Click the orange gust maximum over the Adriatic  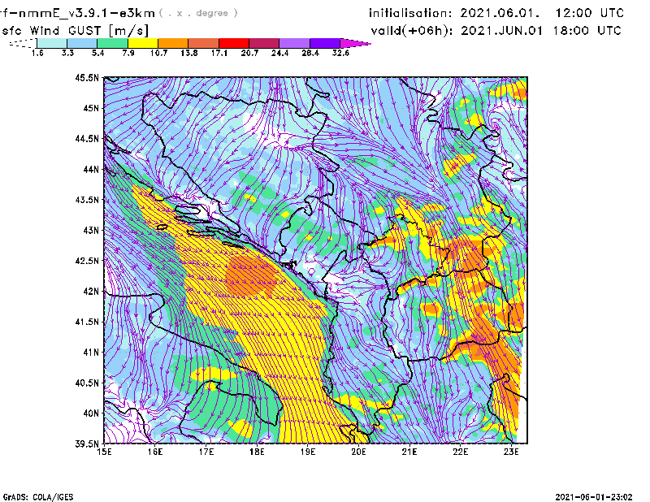pyautogui.click(x=253, y=274)
